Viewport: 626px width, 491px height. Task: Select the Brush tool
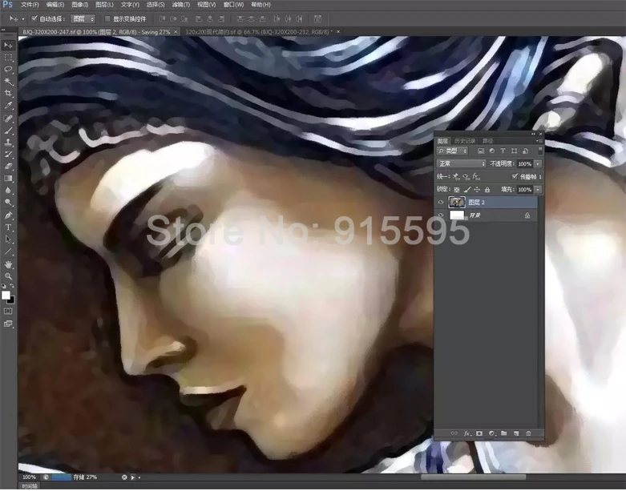[8, 131]
